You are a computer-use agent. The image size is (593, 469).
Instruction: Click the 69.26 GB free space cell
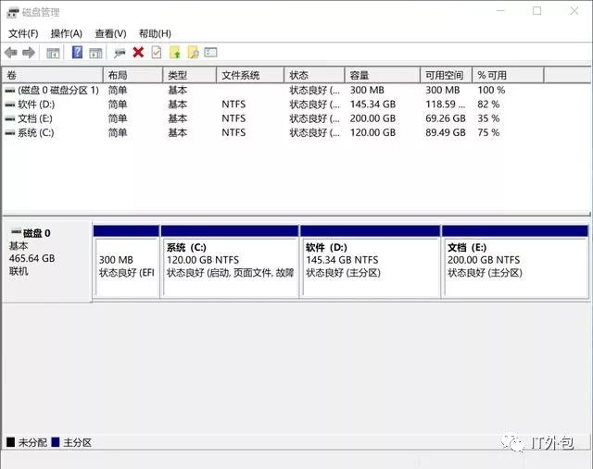pyautogui.click(x=446, y=118)
